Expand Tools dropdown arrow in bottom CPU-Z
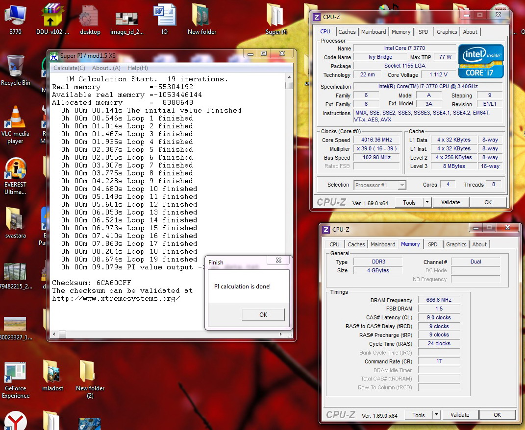 point(436,415)
